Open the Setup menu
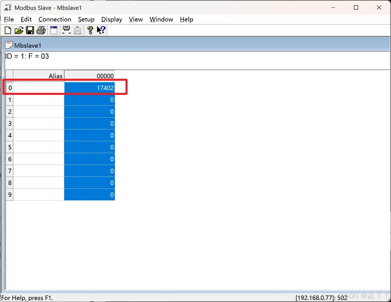391x302 pixels. (86, 19)
